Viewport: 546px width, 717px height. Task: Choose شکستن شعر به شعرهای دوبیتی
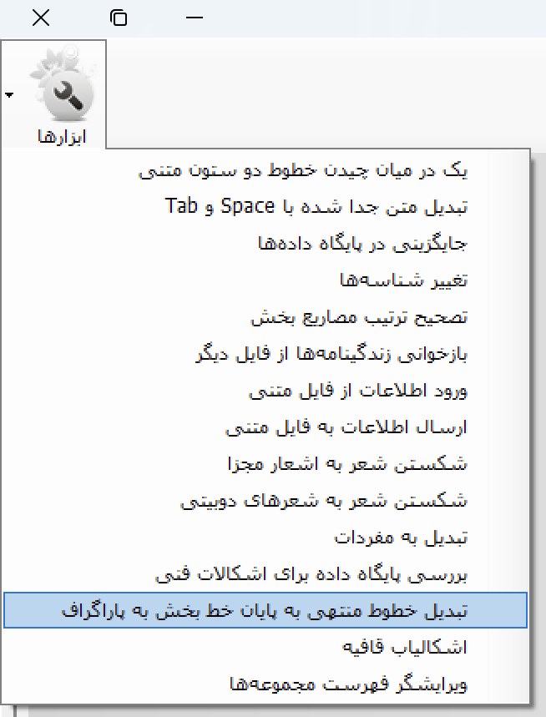(265, 501)
